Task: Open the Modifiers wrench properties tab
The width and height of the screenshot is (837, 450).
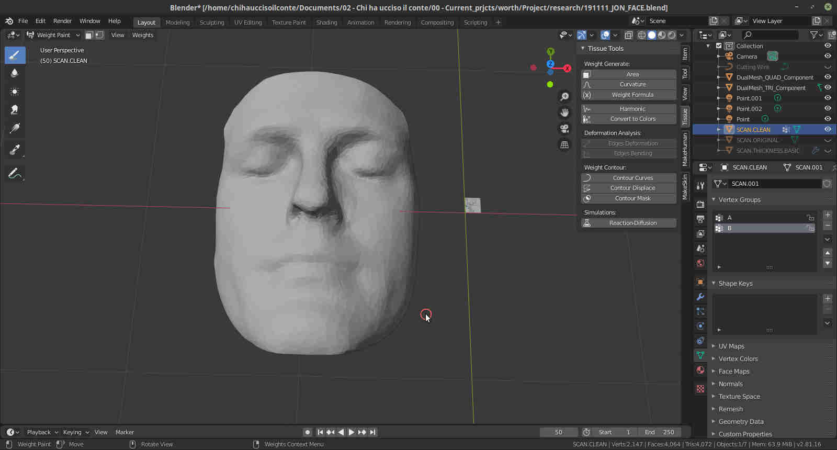Action: [x=700, y=297]
